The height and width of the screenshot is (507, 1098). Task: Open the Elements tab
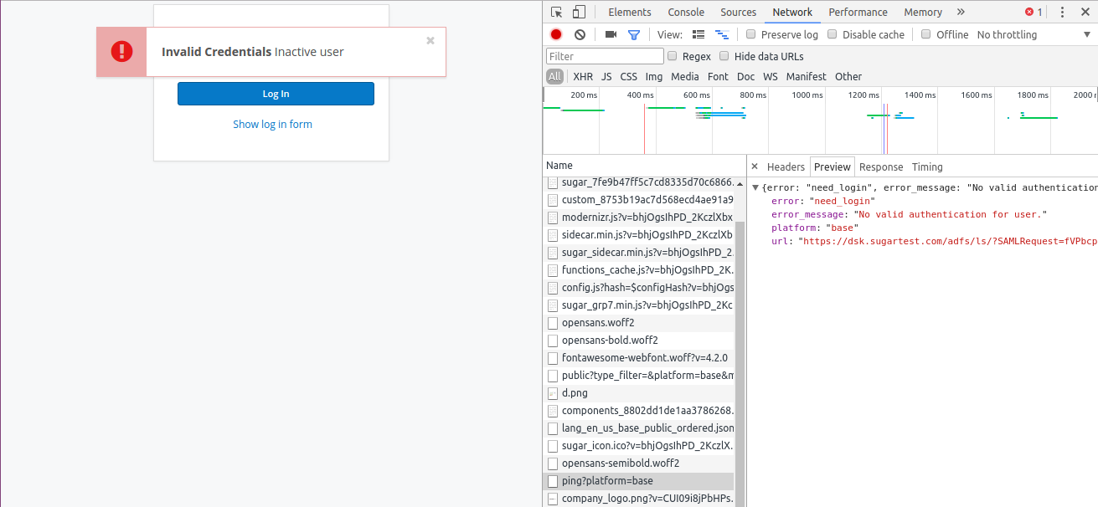tap(630, 12)
